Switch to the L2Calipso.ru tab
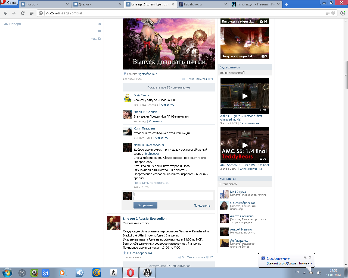 (203, 4)
